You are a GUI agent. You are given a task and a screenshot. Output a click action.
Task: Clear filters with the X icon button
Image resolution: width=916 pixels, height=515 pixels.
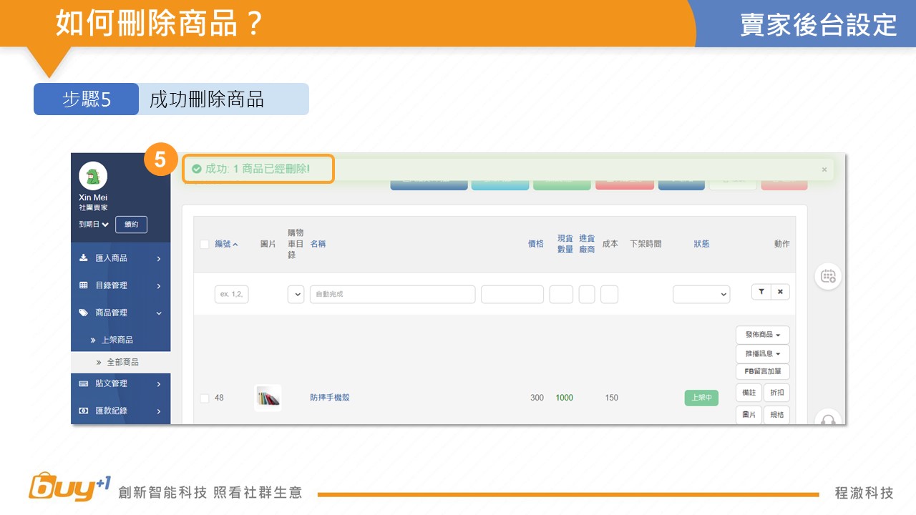click(780, 292)
